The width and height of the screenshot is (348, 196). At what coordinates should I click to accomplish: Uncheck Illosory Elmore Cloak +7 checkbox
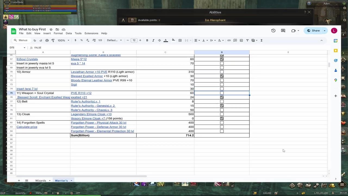point(222,118)
